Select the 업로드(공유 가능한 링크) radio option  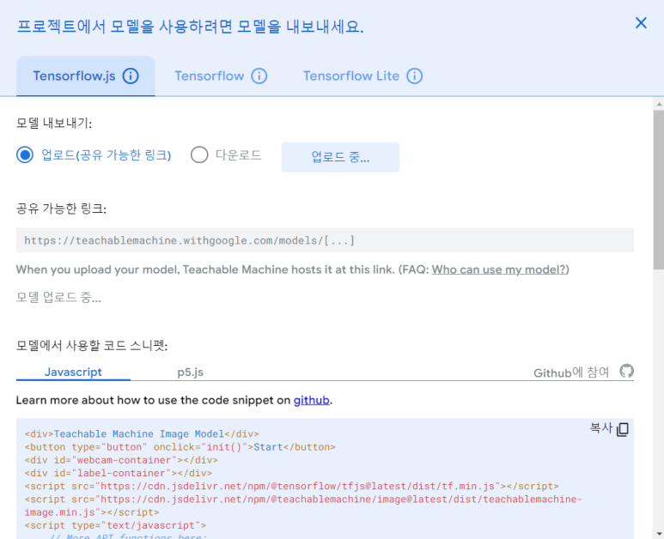point(25,154)
